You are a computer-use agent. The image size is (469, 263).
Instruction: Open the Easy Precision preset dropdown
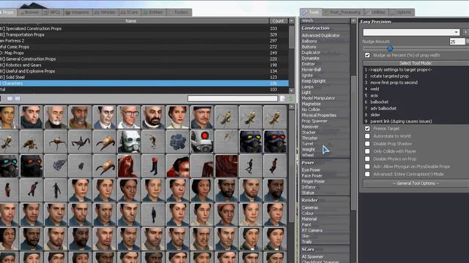411,32
